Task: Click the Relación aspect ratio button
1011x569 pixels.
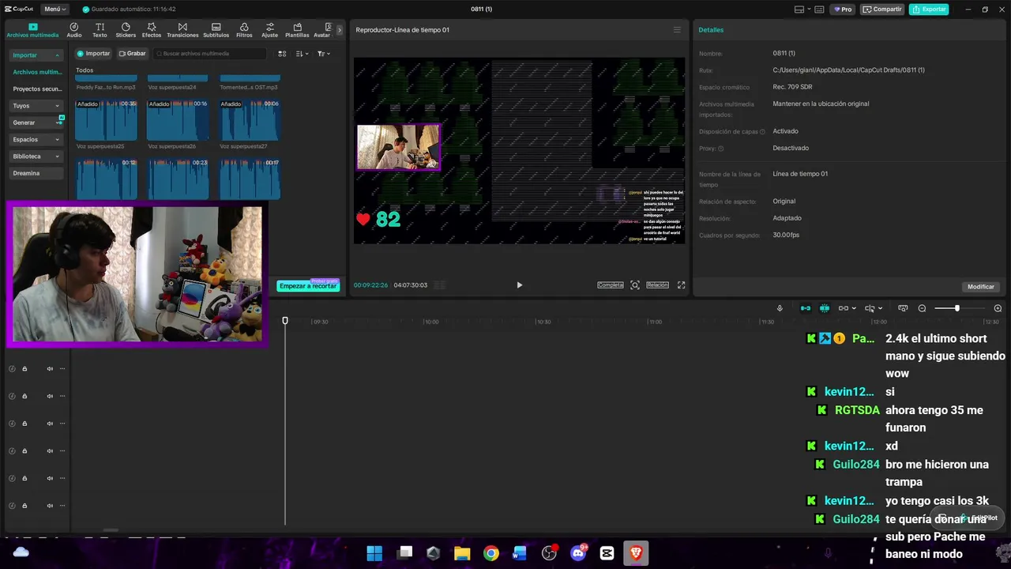Action: (x=657, y=285)
